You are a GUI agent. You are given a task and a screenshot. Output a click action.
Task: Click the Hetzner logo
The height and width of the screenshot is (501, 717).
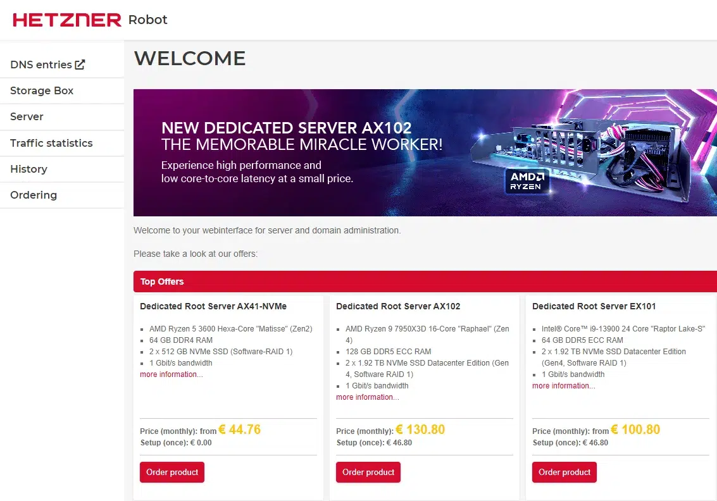(66, 20)
